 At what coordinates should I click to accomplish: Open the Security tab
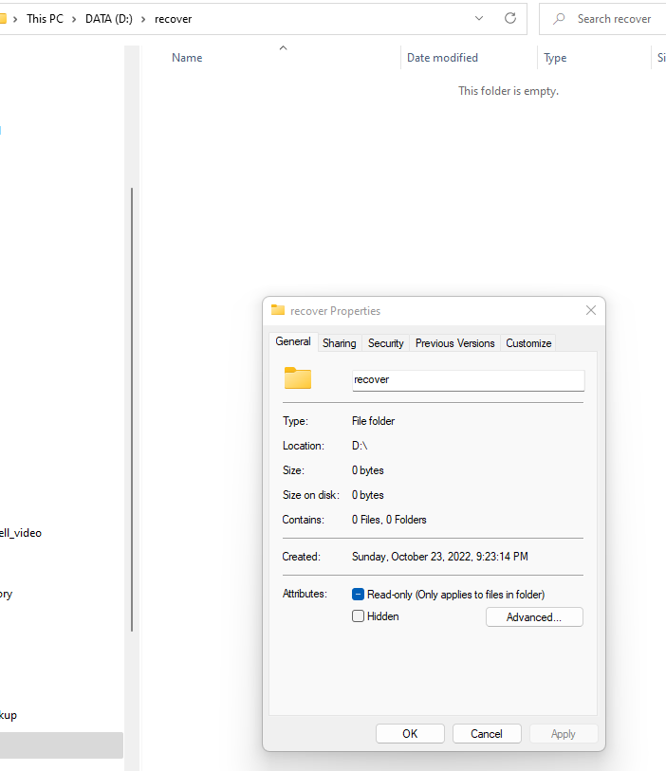click(385, 343)
